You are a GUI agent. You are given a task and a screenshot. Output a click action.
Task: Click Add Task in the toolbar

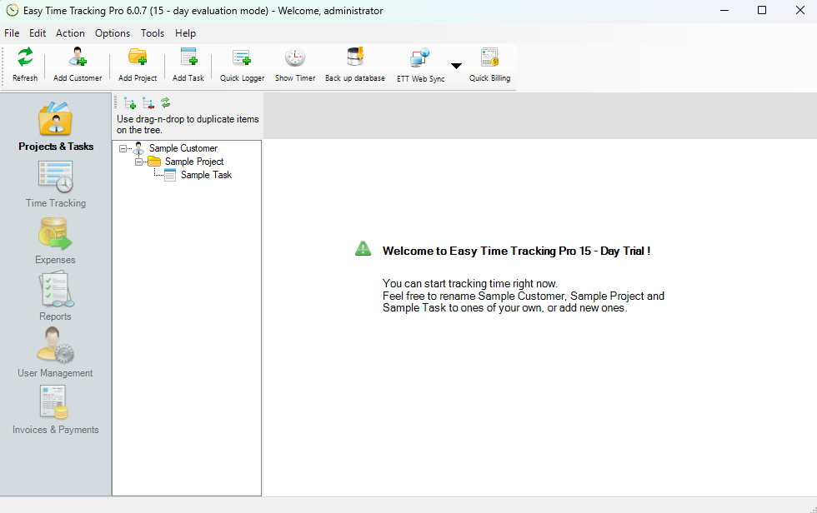pos(188,64)
